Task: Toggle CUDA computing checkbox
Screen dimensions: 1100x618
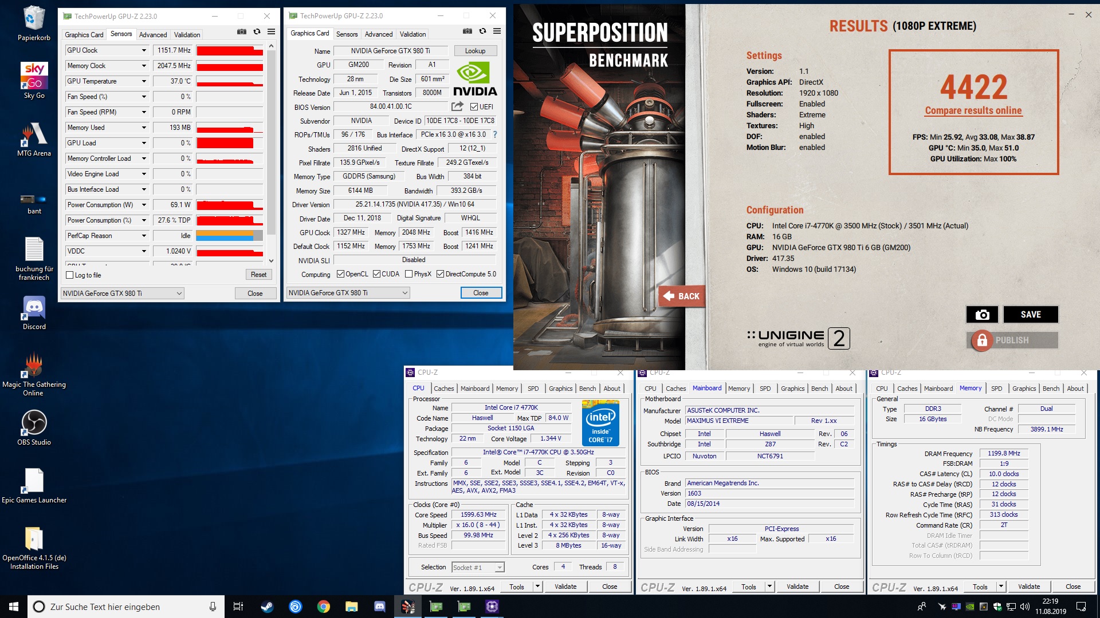Action: [x=376, y=274]
